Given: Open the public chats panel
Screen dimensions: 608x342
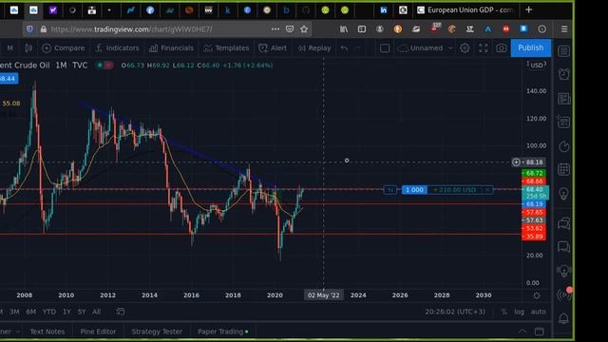Looking at the screenshot, I should (563, 223).
